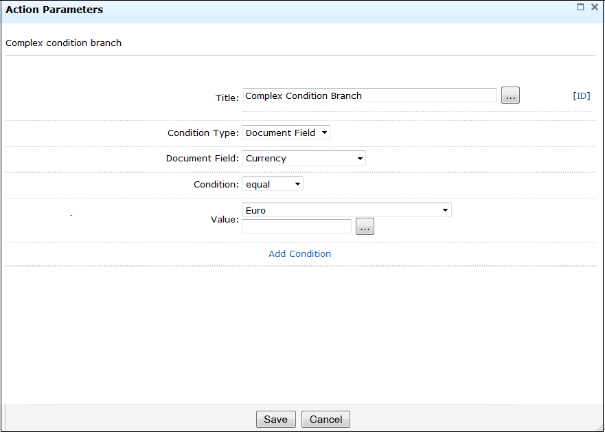Click the Add Condition link
Viewport: 605px width, 432px height.
tap(300, 253)
